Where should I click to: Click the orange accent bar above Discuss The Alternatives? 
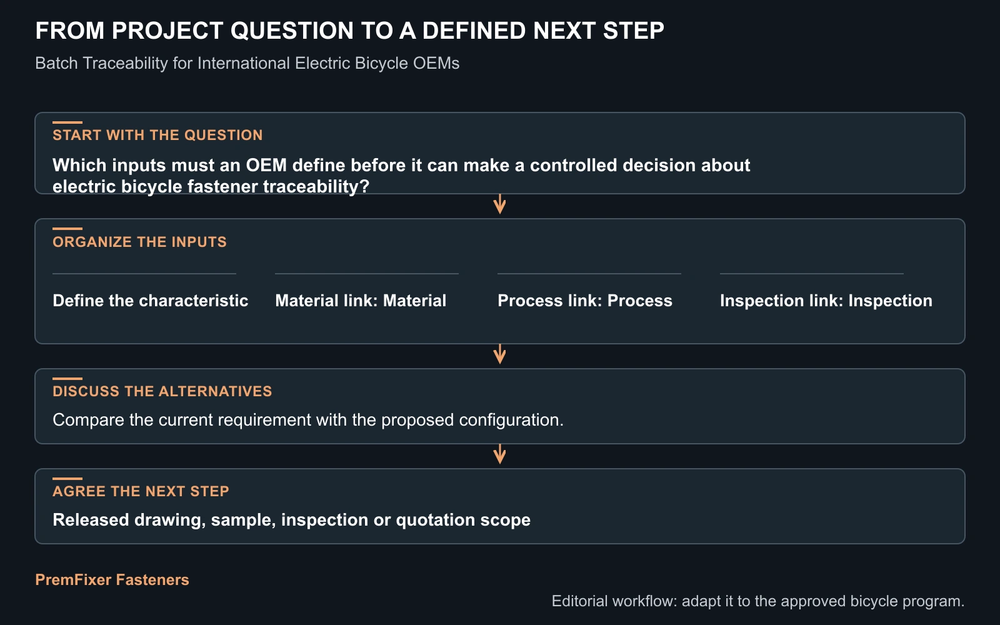pyautogui.click(x=67, y=379)
